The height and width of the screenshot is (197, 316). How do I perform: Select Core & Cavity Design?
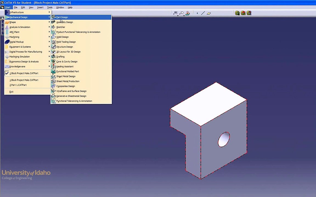[81, 62]
